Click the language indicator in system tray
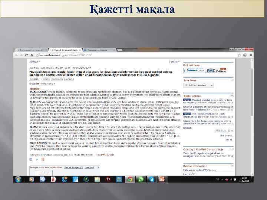This screenshot has width=267, height=200. (218, 179)
